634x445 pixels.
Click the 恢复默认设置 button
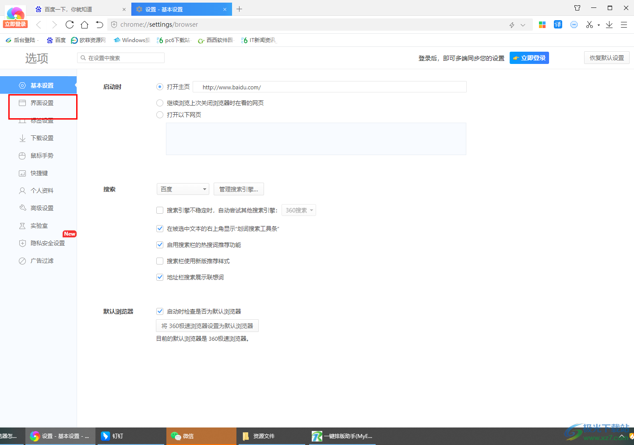tap(606, 58)
